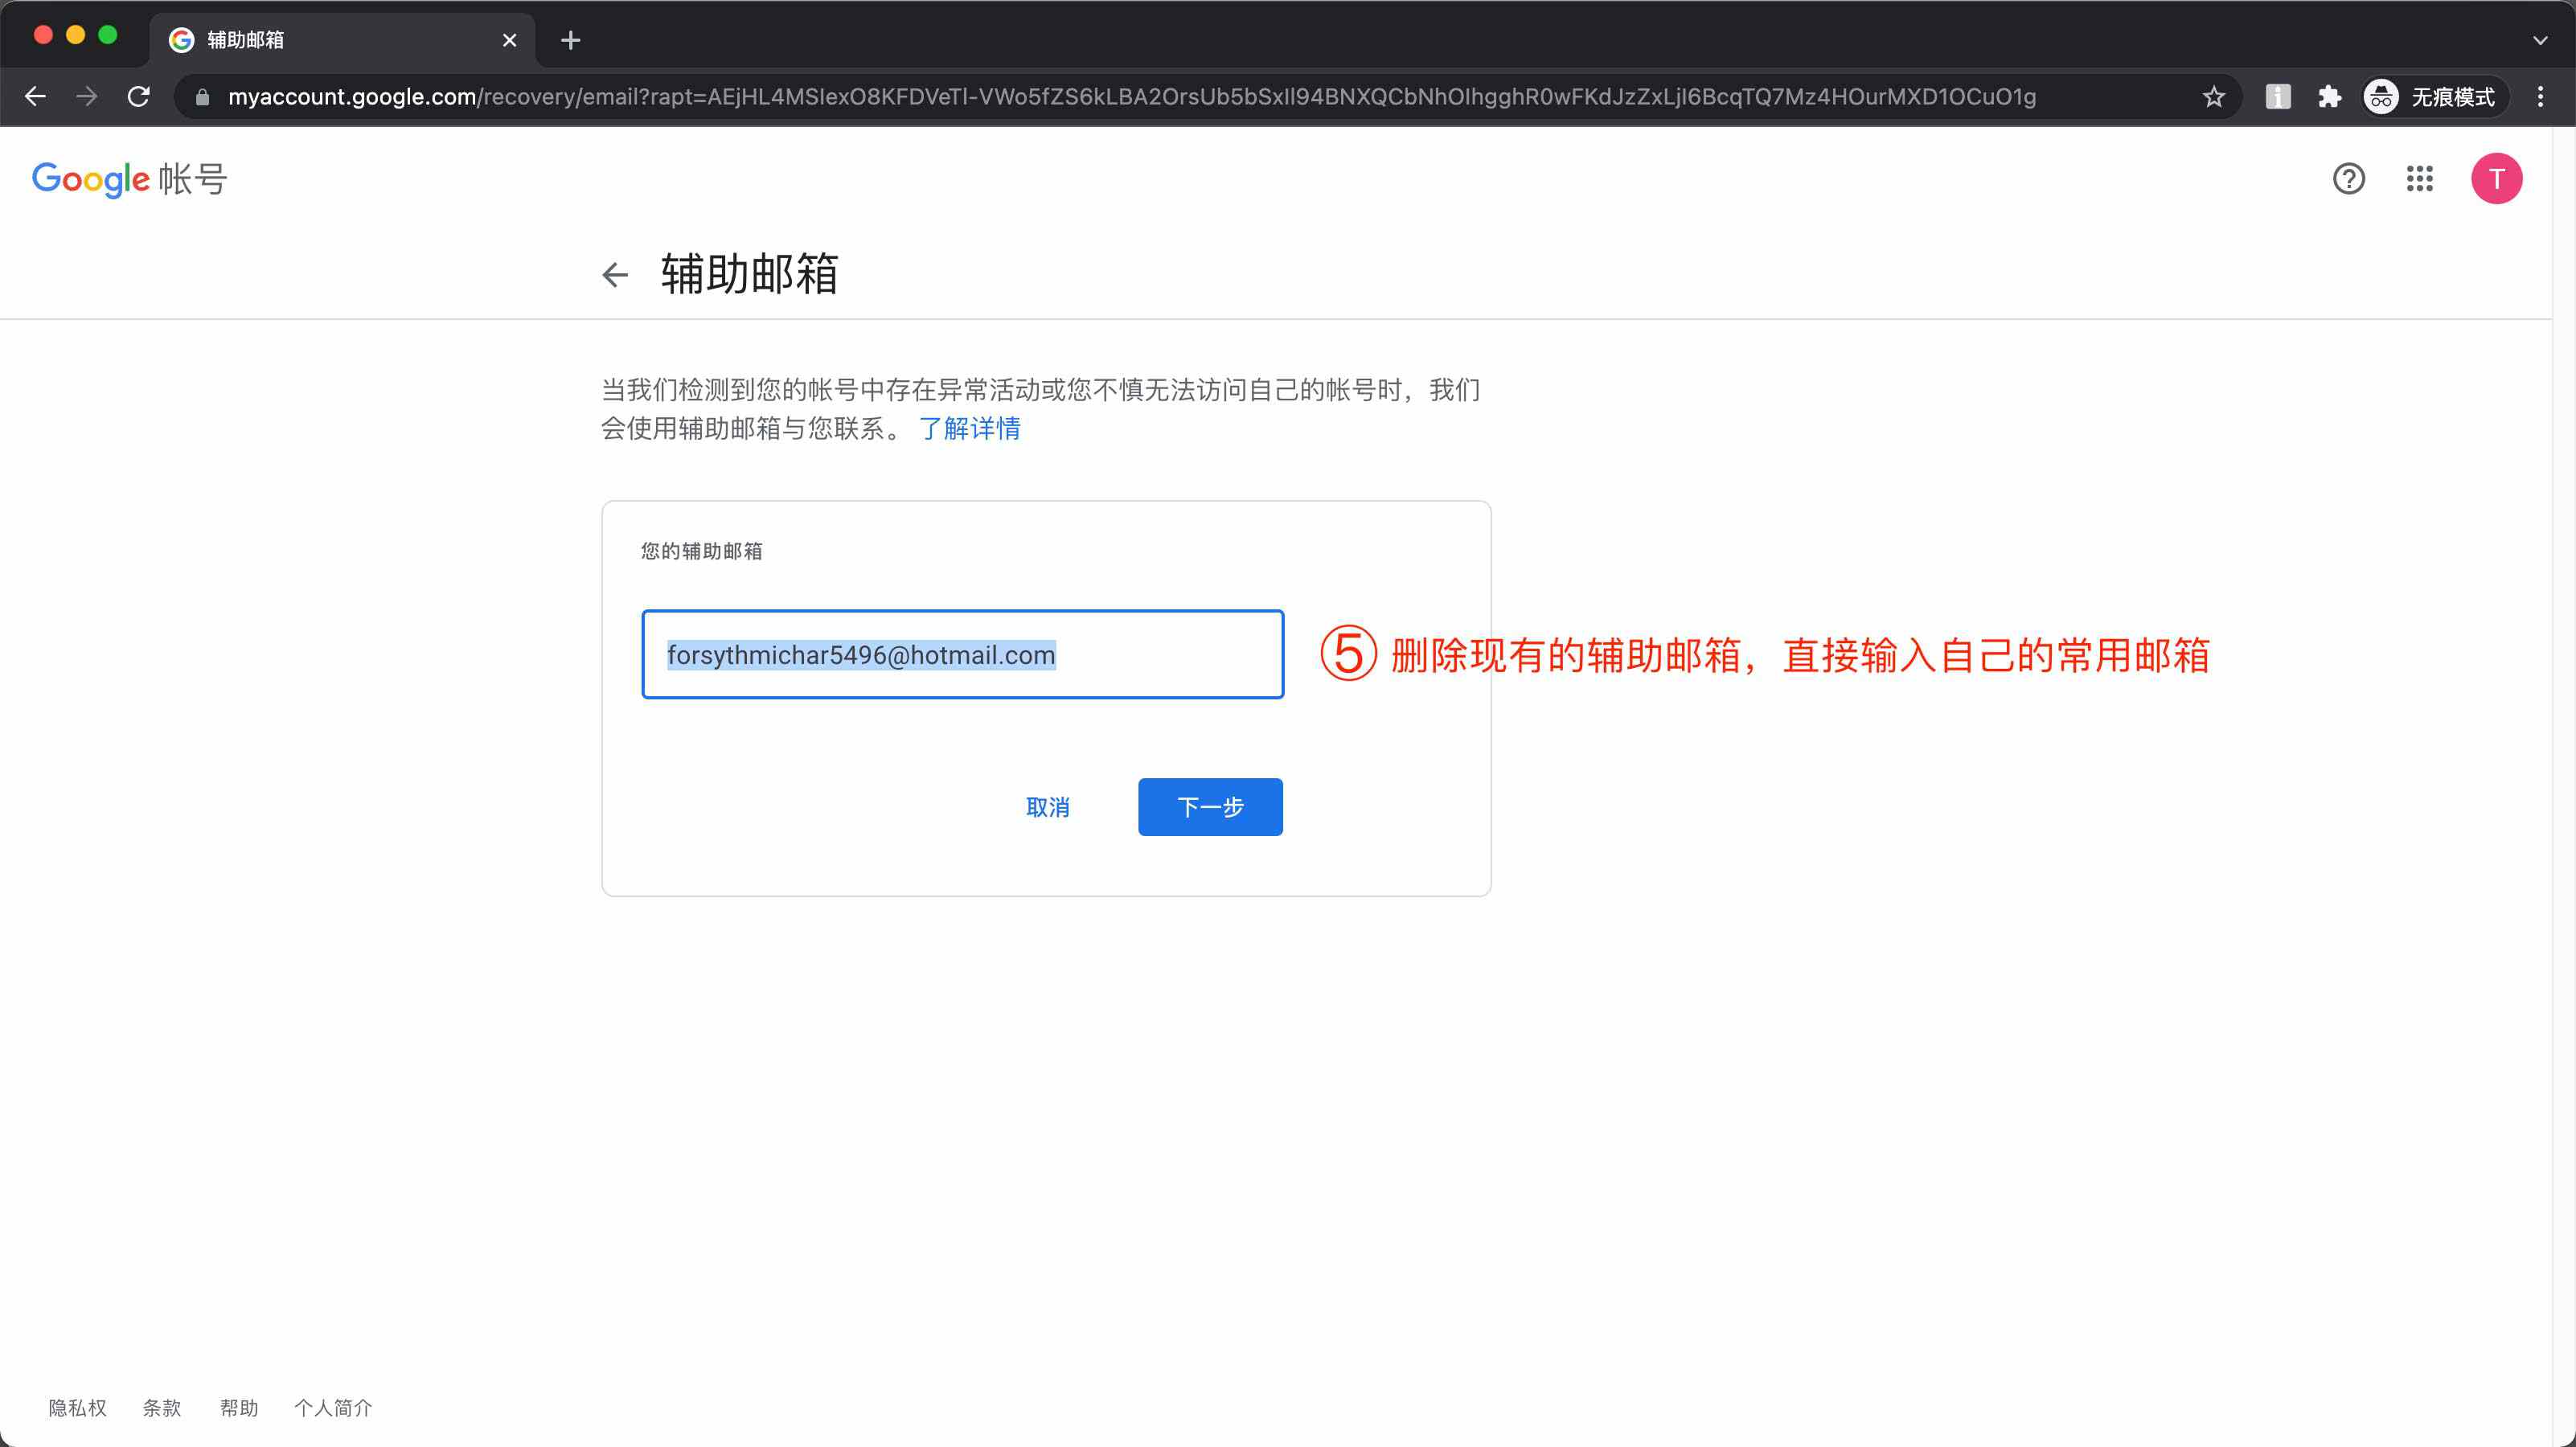Reload the page with the refresh icon
The height and width of the screenshot is (1447, 2576).
pos(140,96)
